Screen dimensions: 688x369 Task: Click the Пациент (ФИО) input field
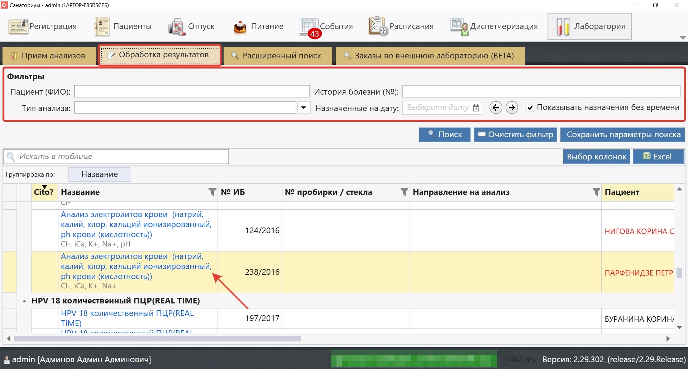(192, 91)
